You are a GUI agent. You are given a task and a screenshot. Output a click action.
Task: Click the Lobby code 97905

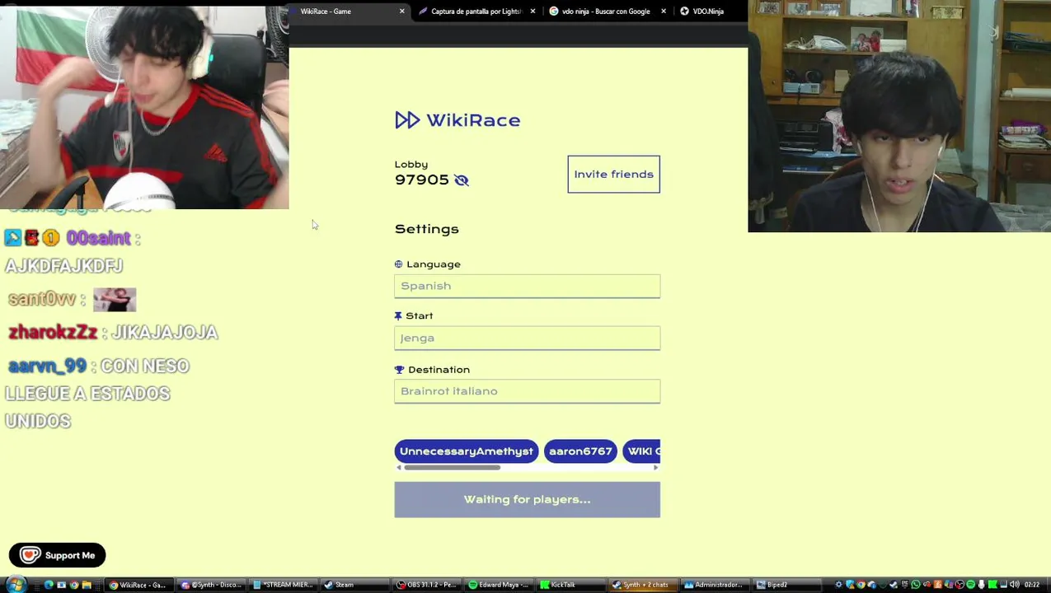tap(421, 180)
